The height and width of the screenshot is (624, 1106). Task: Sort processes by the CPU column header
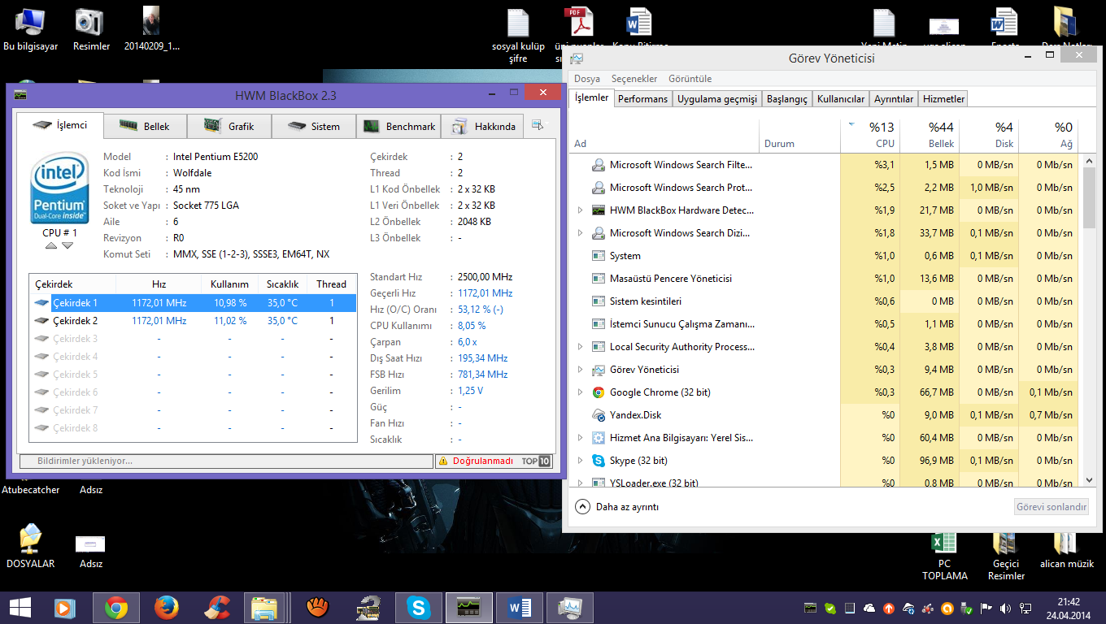pos(869,135)
